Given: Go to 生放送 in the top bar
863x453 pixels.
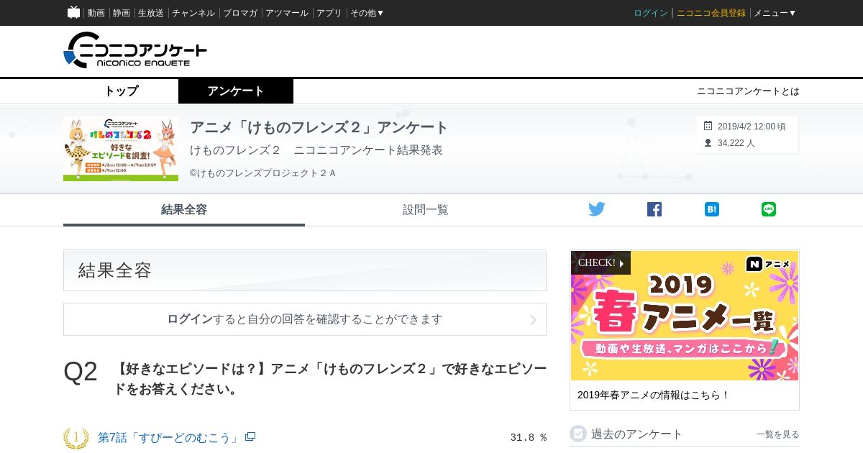Looking at the screenshot, I should click(151, 13).
